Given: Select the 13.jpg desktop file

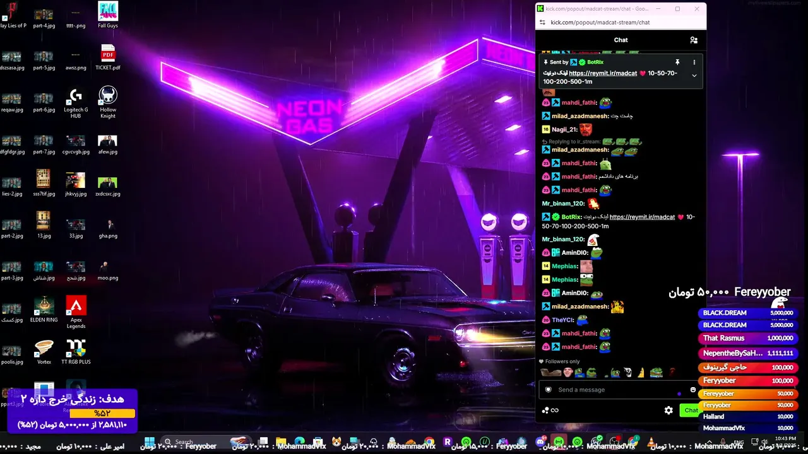Looking at the screenshot, I should coord(44,226).
